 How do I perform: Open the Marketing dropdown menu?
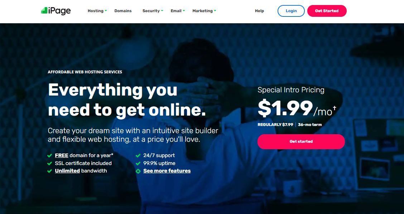pos(204,11)
